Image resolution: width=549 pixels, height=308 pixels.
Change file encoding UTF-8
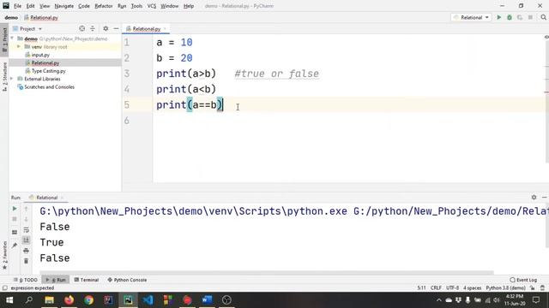point(452,288)
